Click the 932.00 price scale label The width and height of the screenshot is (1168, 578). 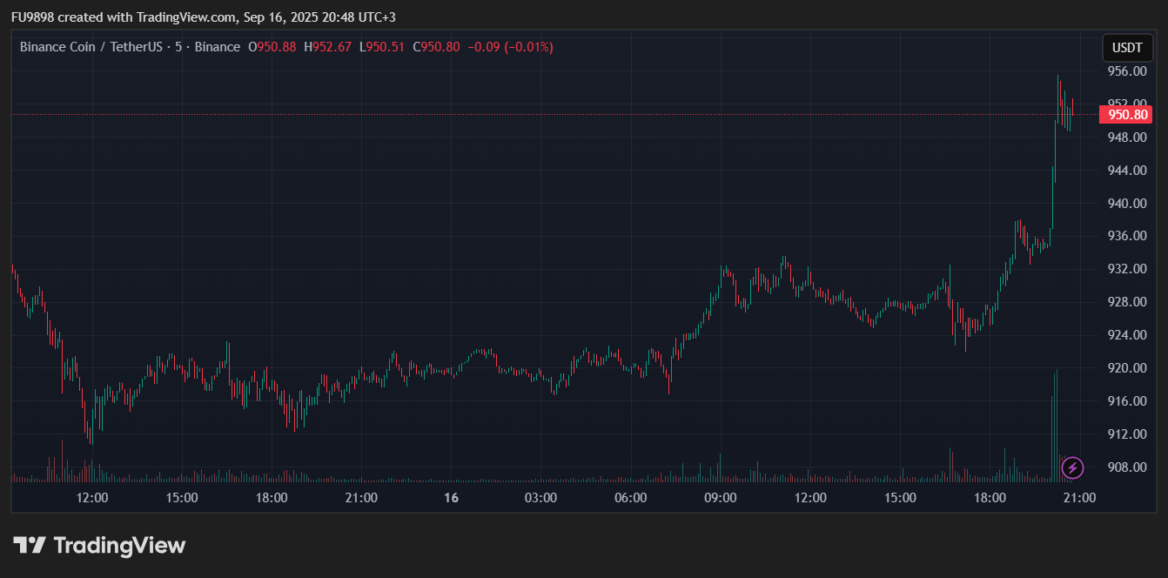pos(1126,269)
